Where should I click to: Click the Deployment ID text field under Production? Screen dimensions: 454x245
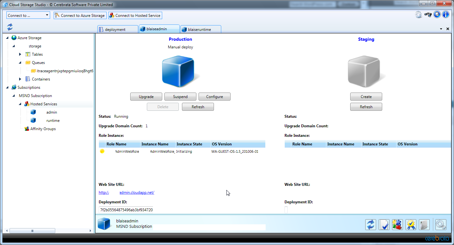pyautogui.click(x=126, y=210)
